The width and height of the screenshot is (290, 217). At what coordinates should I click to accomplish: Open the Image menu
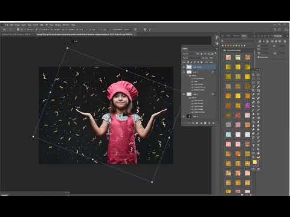click(17, 25)
